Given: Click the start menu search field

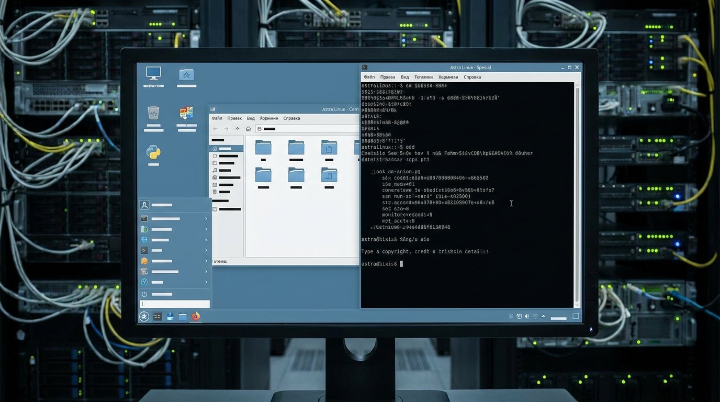Looking at the screenshot, I should tap(175, 304).
